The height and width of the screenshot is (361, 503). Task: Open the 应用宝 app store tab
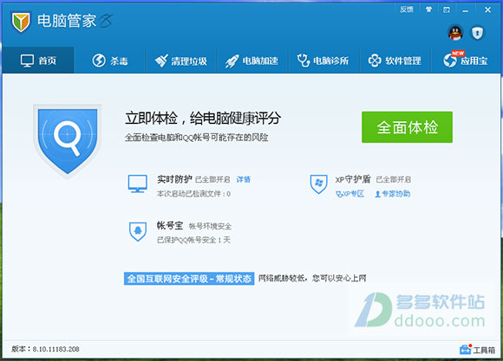[466, 61]
